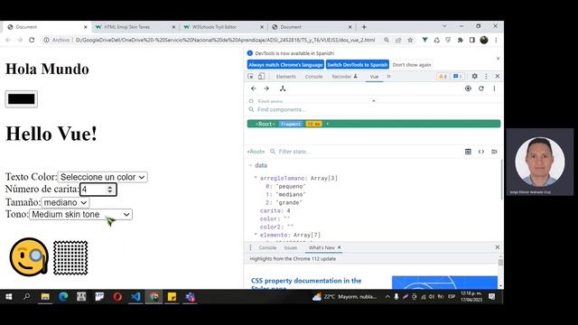The height and width of the screenshot is (325, 578).
Task: Close the What's New drawer tab
Action: click(340, 247)
